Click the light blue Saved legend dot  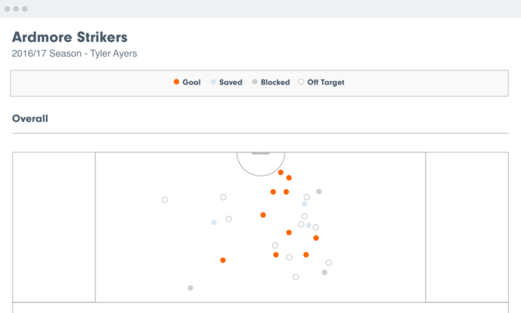[214, 81]
